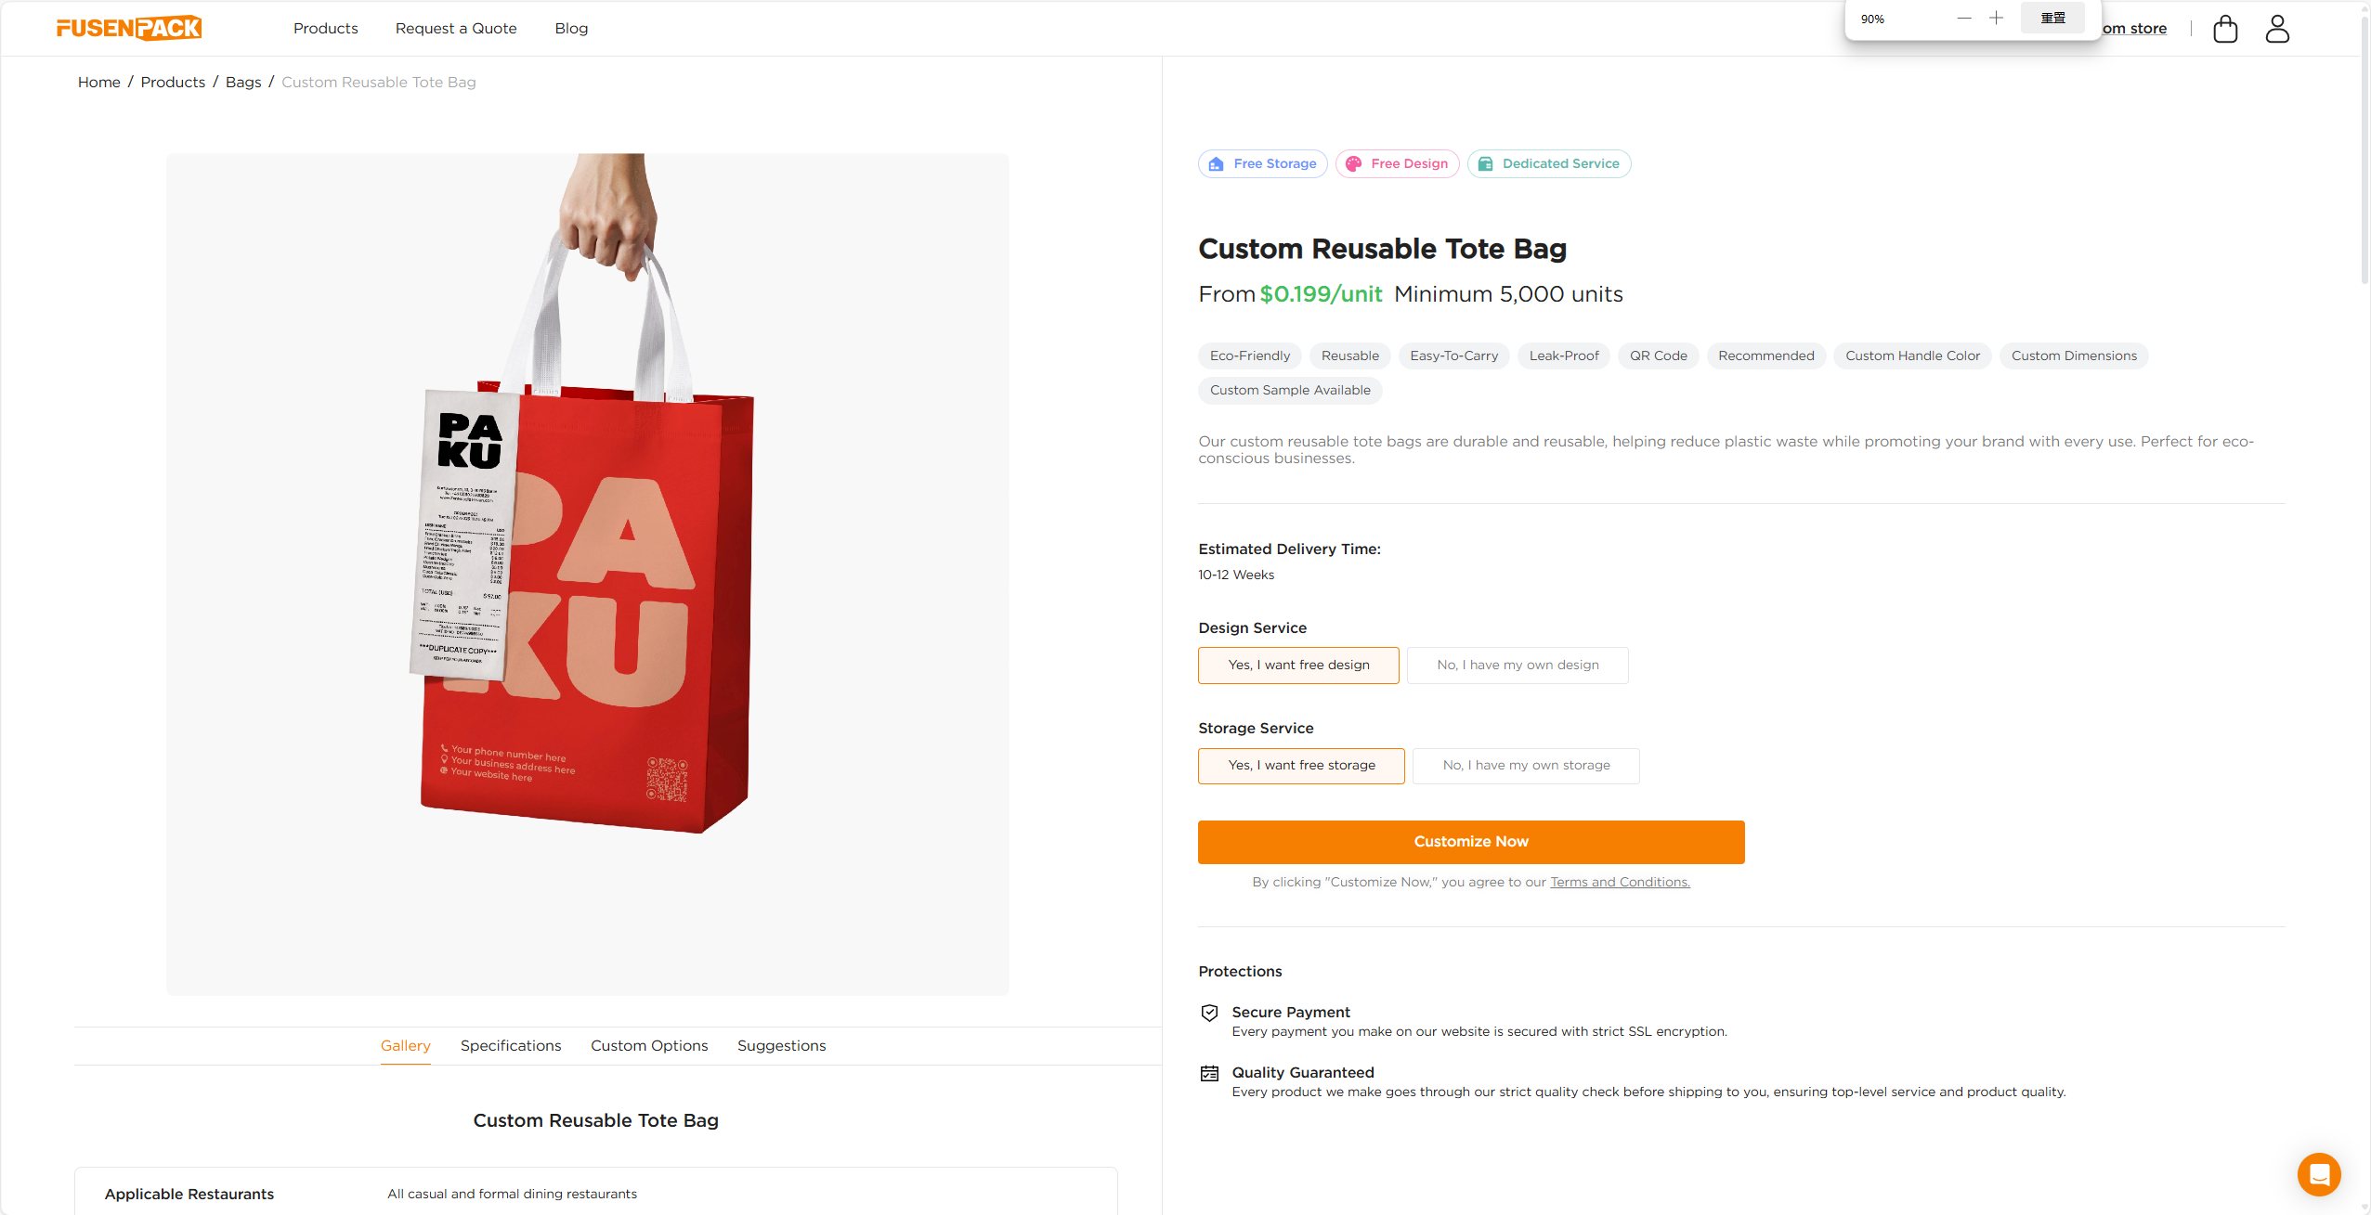This screenshot has height=1215, width=2371.
Task: Click the user account icon
Action: (x=2276, y=29)
